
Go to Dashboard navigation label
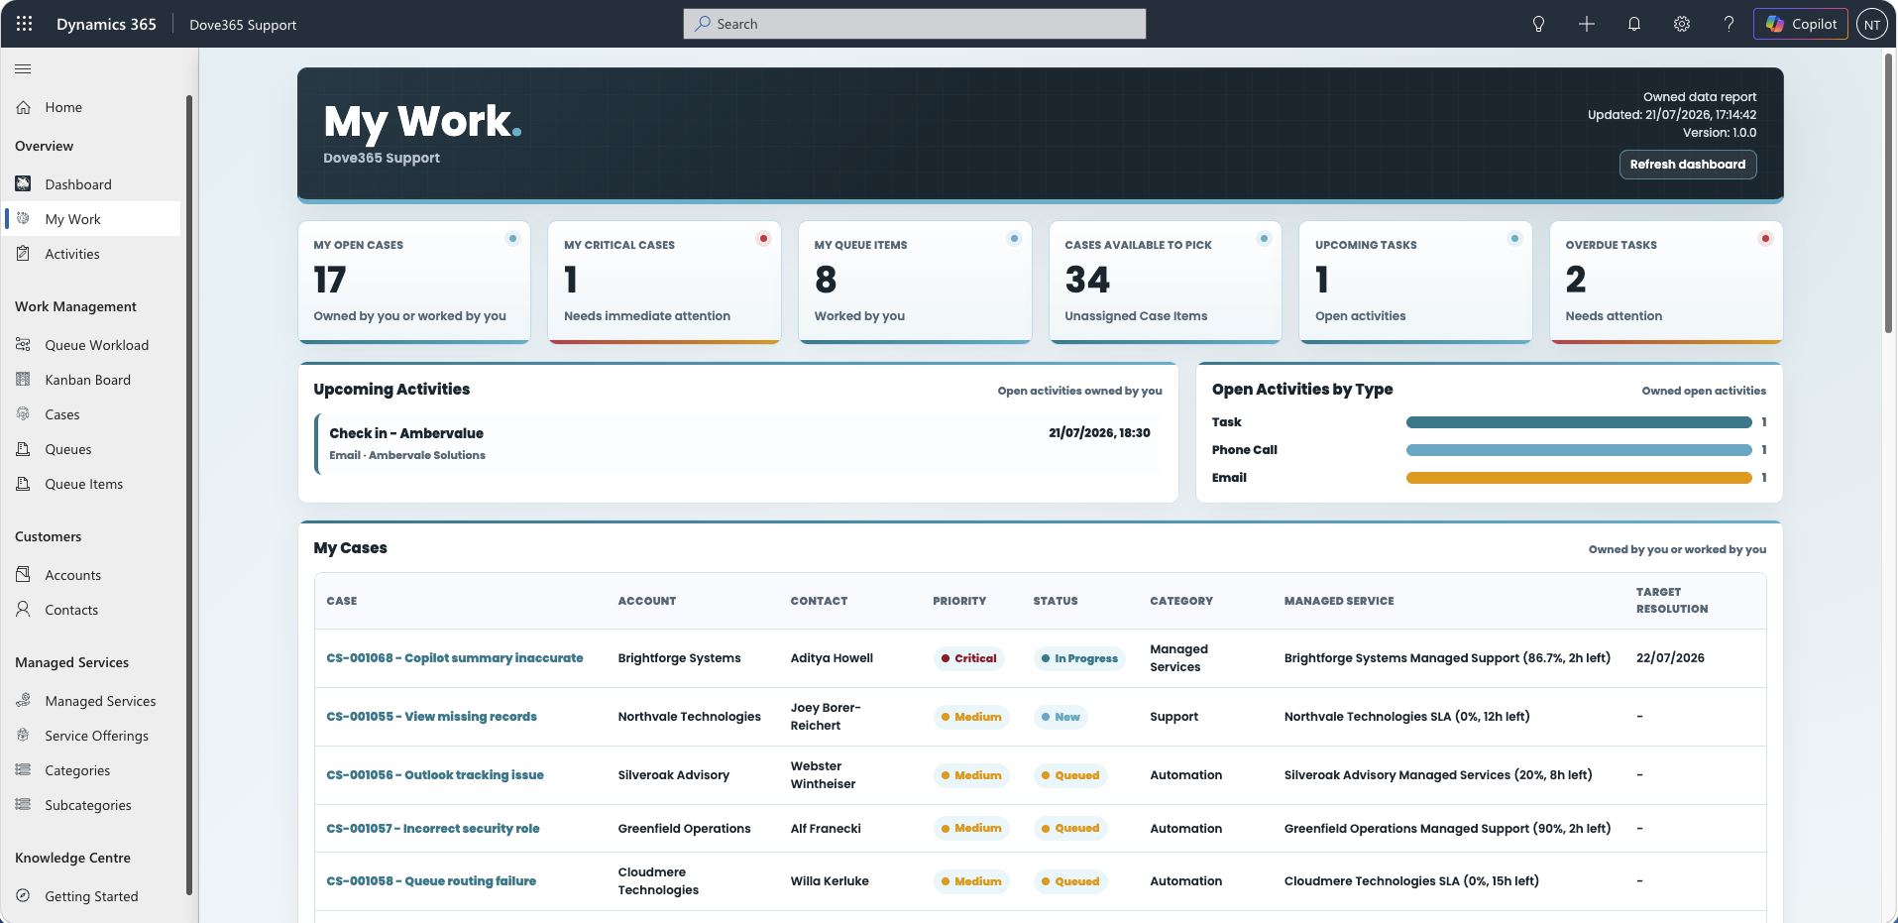78,184
